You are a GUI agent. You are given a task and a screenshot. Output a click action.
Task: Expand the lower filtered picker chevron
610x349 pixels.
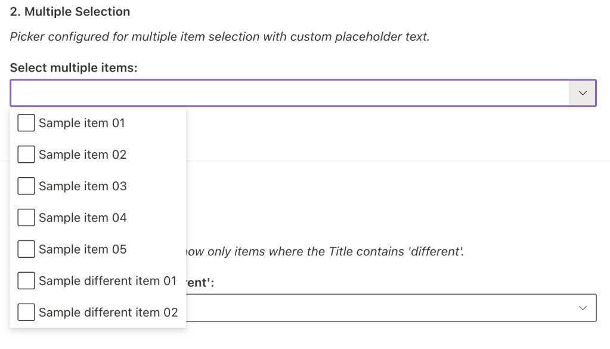click(x=583, y=308)
